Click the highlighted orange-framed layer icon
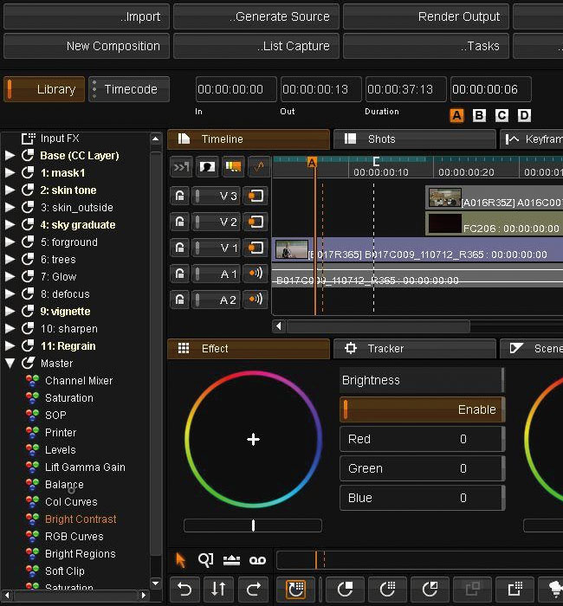 (x=296, y=589)
